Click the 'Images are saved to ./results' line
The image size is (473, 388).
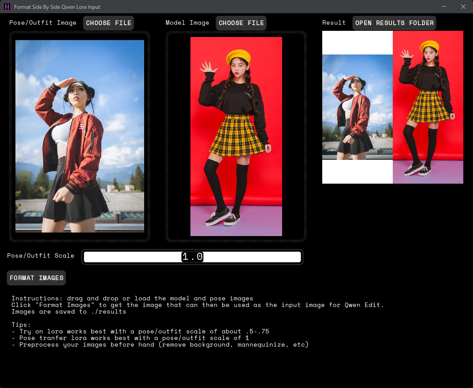click(69, 312)
